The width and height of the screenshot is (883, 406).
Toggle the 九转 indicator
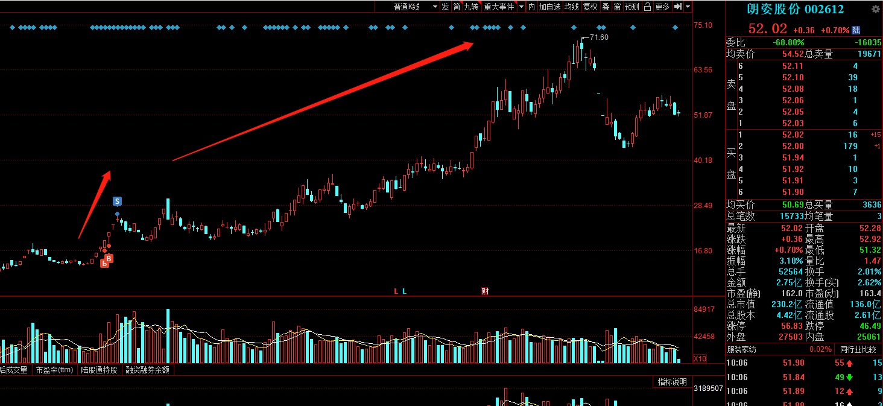click(472, 7)
